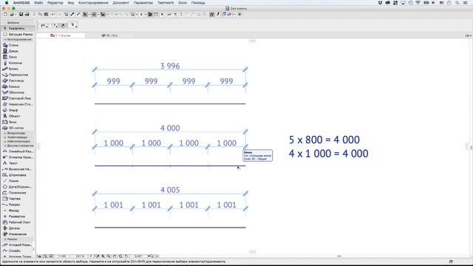Select the Окно window tool
The height and width of the screenshot is (266, 473).
click(18, 57)
